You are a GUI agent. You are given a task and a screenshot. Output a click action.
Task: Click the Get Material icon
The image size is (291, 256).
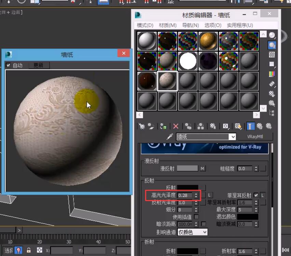(142, 126)
